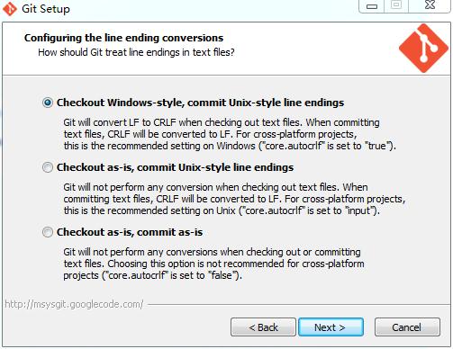The height and width of the screenshot is (349, 453).
Task: Select the Checkout Windows-style radio button
Action: click(x=48, y=103)
